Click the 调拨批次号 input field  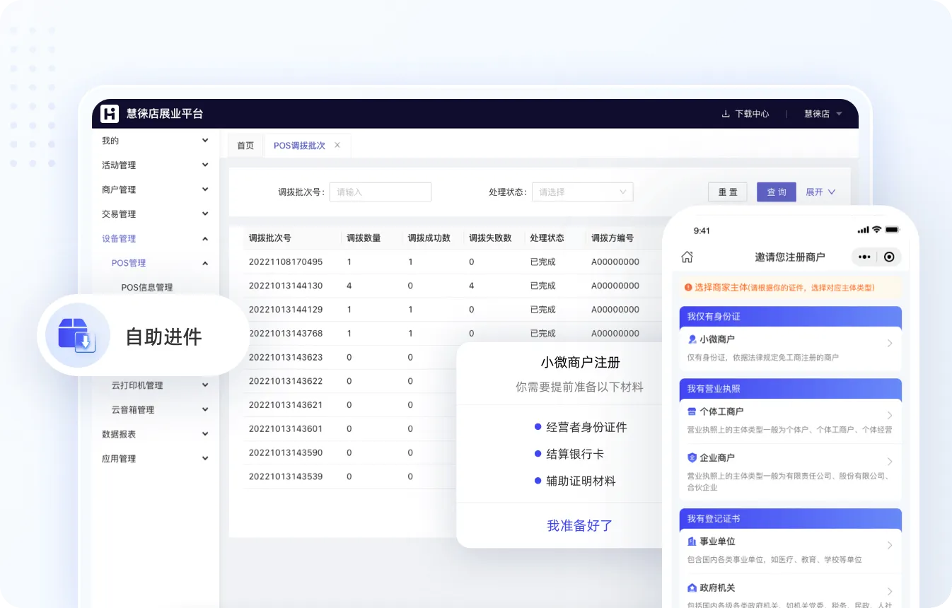point(380,192)
